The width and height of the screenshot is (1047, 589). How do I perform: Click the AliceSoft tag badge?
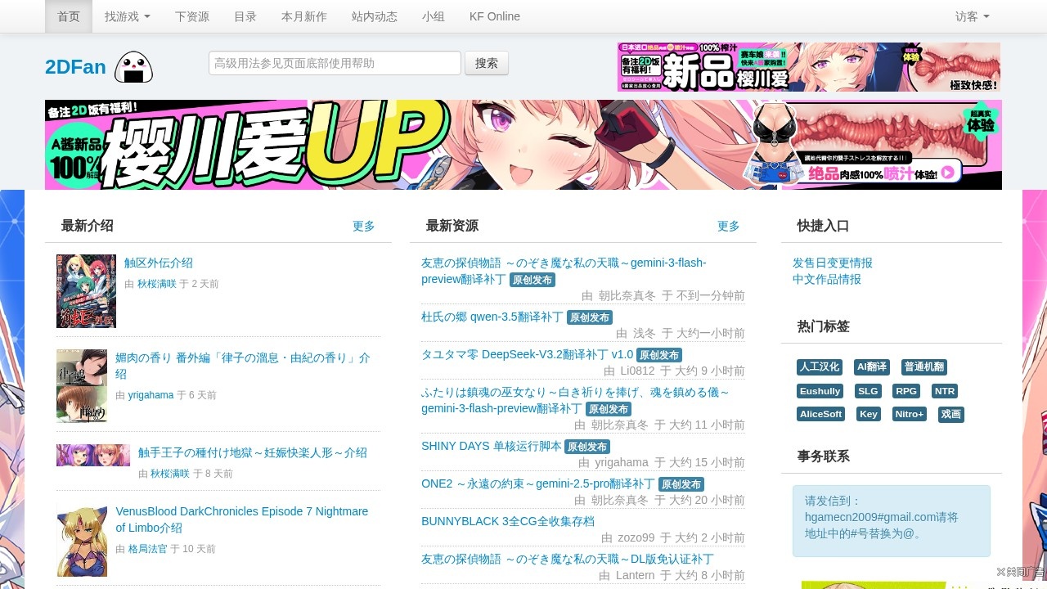pos(820,414)
